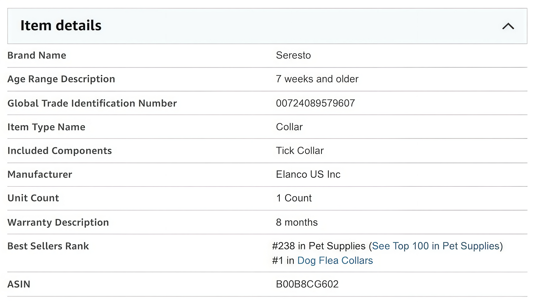The width and height of the screenshot is (534, 302).
Task: Click the 7 weeks and older value
Action: point(317,79)
